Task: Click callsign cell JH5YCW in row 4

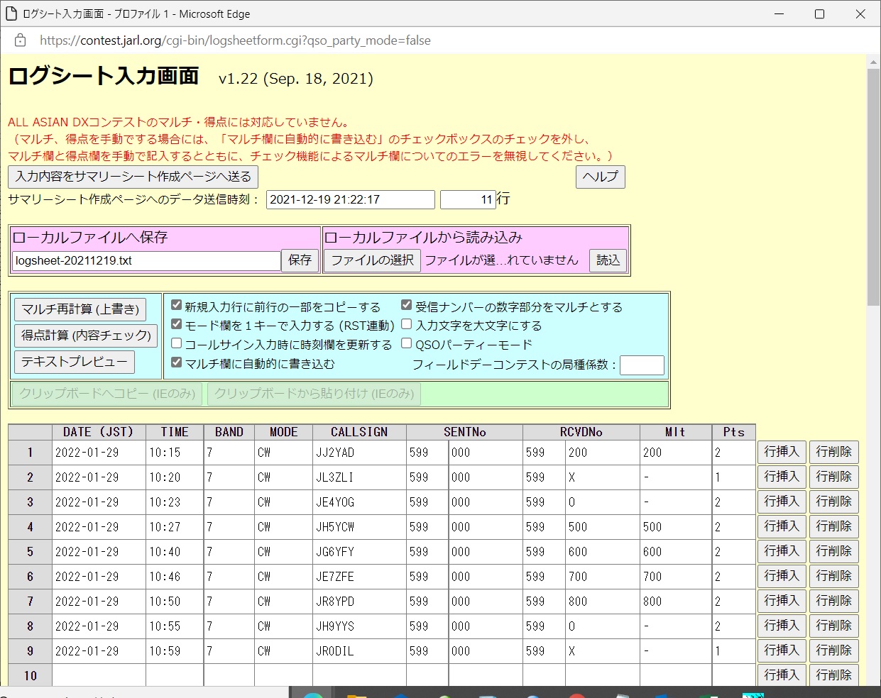Action: tap(359, 527)
